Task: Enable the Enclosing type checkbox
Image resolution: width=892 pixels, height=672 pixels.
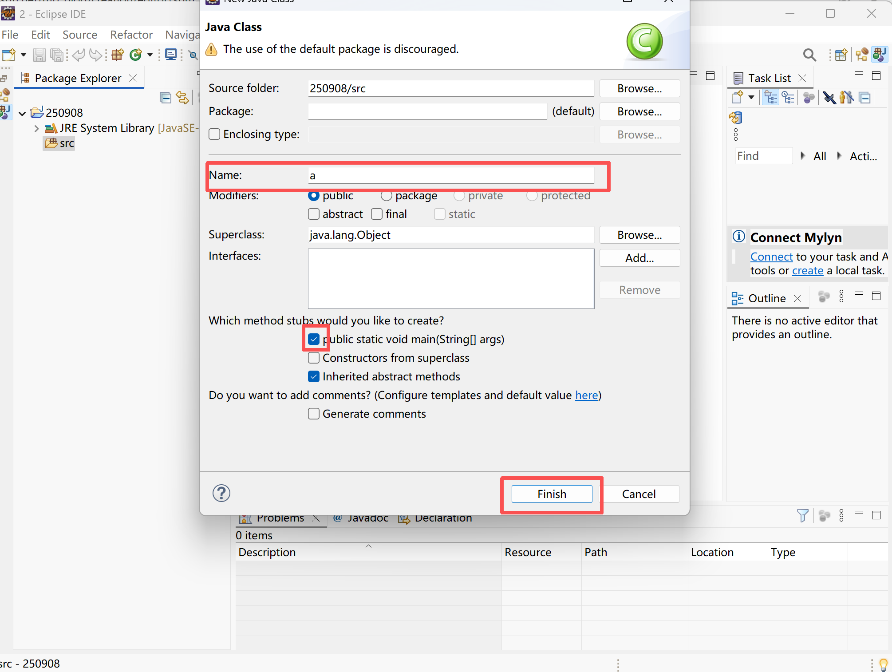Action: pyautogui.click(x=214, y=134)
